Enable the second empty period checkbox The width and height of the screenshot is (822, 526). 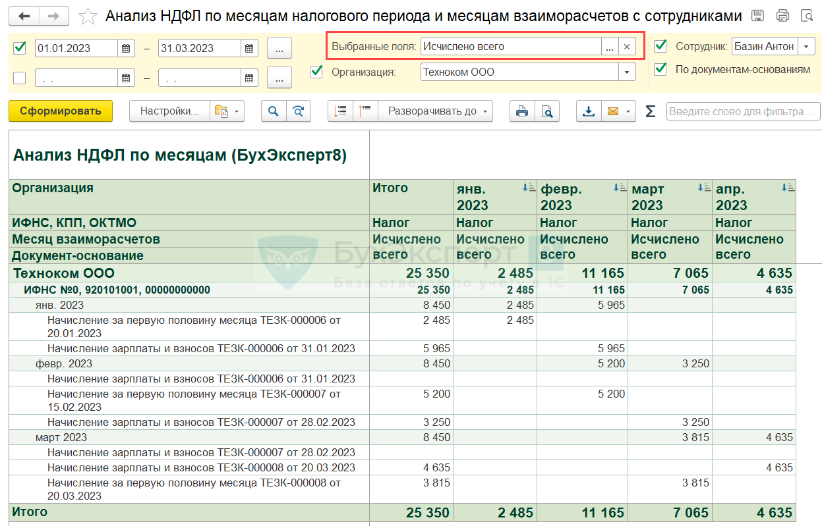[20, 78]
